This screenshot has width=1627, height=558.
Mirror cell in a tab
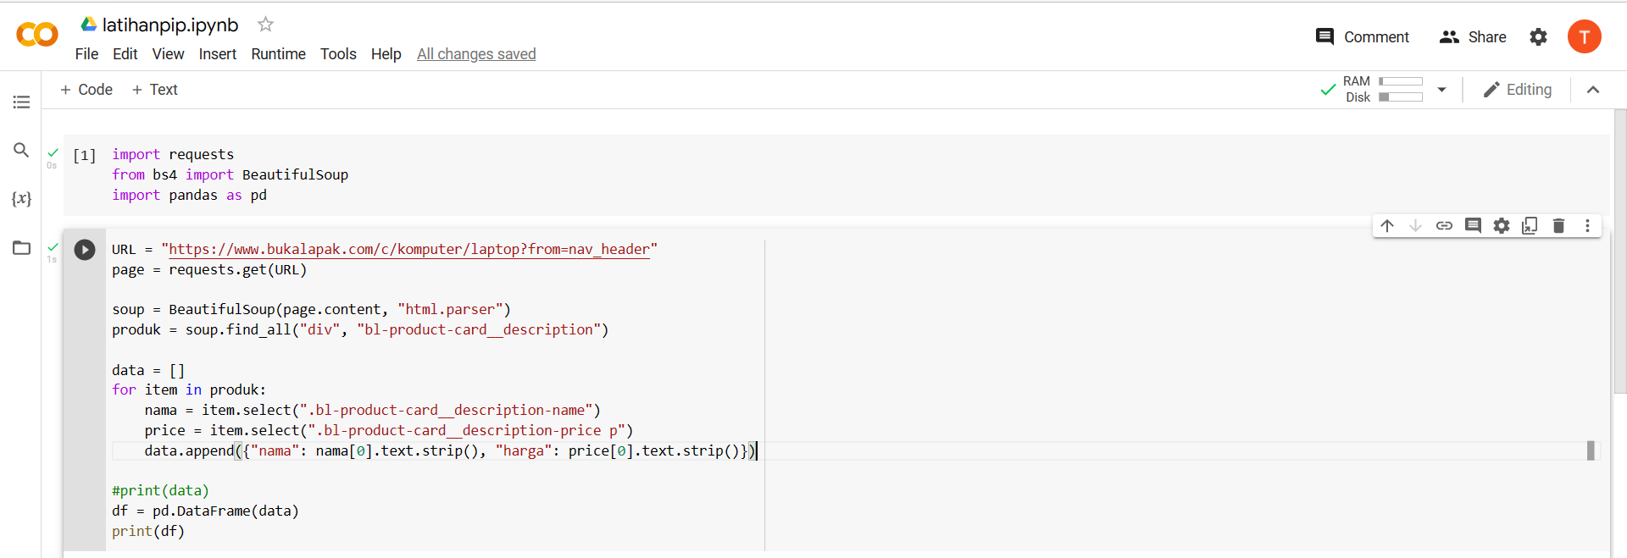click(1530, 226)
